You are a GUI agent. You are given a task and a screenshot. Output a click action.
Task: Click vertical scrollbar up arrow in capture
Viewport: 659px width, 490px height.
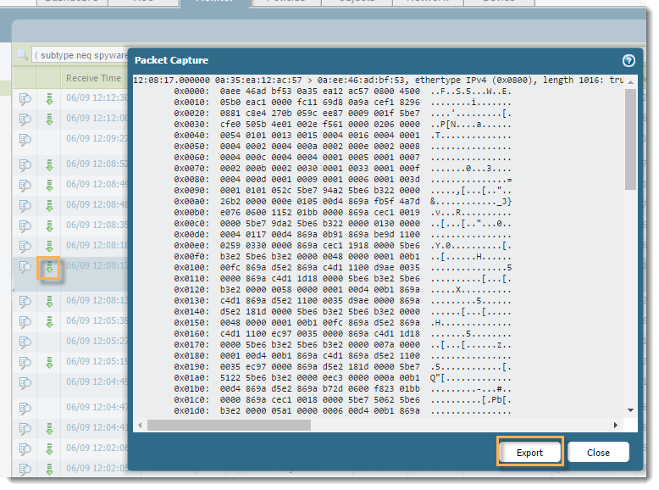[630, 82]
